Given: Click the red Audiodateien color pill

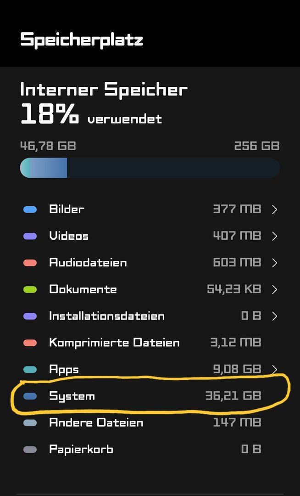Looking at the screenshot, I should [x=30, y=263].
